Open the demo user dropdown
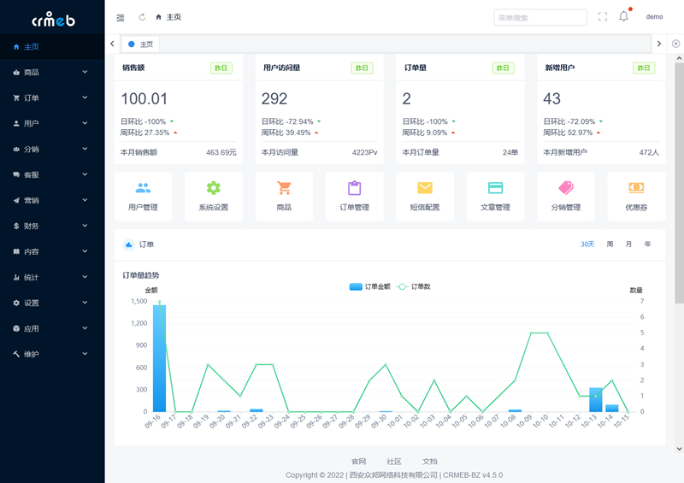Screen dimensions: 684x483 654,17
